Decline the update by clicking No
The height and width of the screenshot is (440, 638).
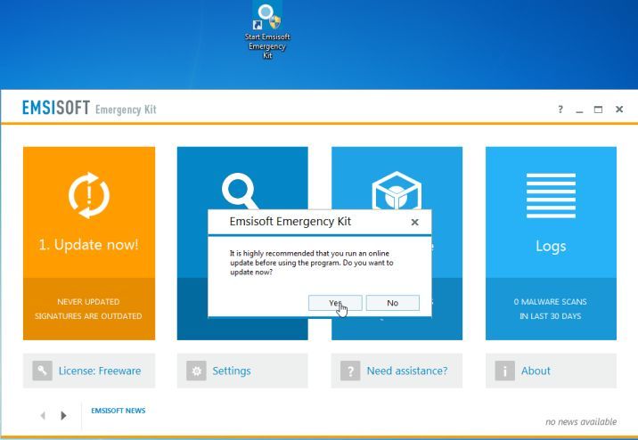[393, 303]
